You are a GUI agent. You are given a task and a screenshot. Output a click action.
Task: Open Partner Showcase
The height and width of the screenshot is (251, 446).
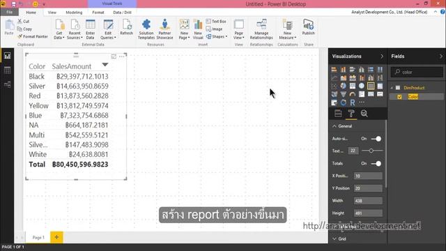(x=164, y=29)
